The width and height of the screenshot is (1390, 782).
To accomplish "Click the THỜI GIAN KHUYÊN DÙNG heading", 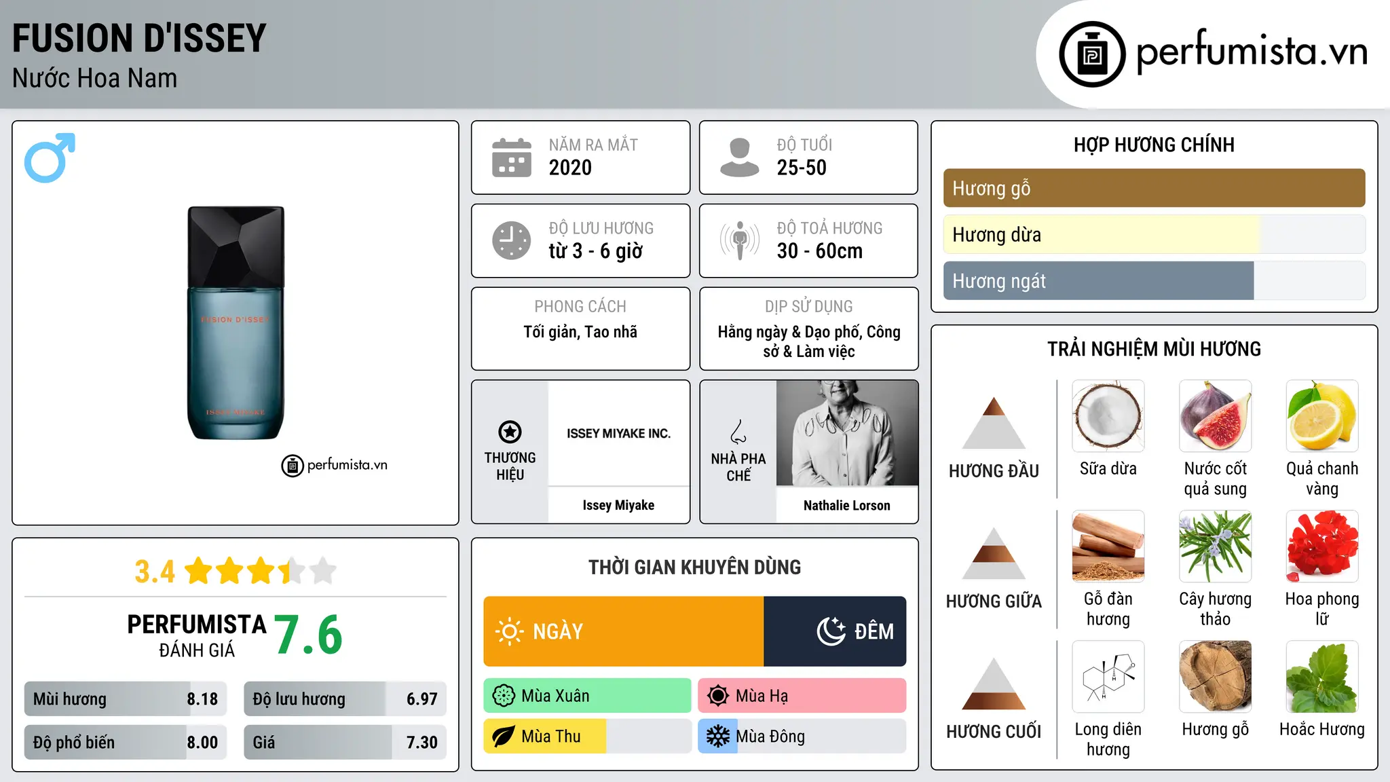I will pos(694,567).
